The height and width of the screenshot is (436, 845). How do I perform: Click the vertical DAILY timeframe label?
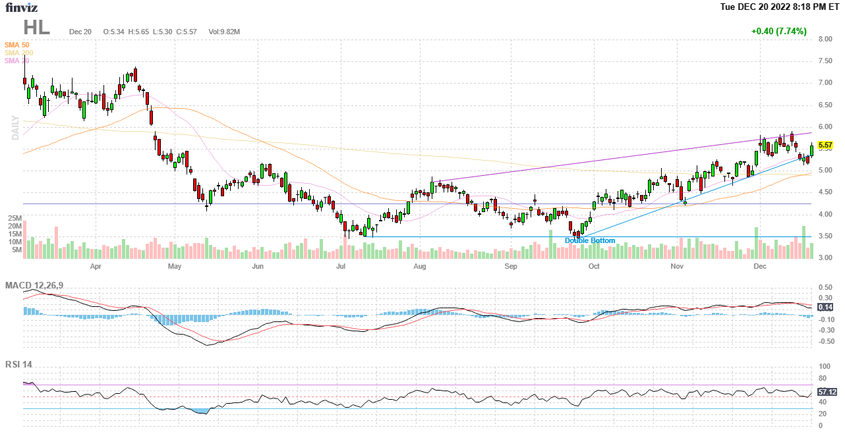point(15,128)
